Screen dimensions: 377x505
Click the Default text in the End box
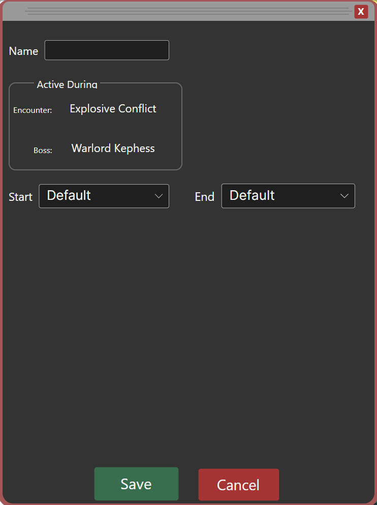tap(252, 196)
